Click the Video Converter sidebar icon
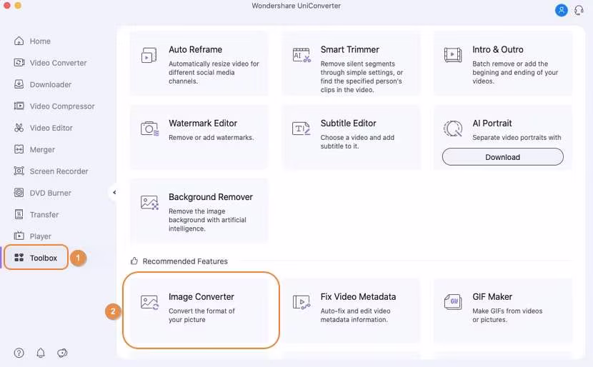 click(x=19, y=62)
